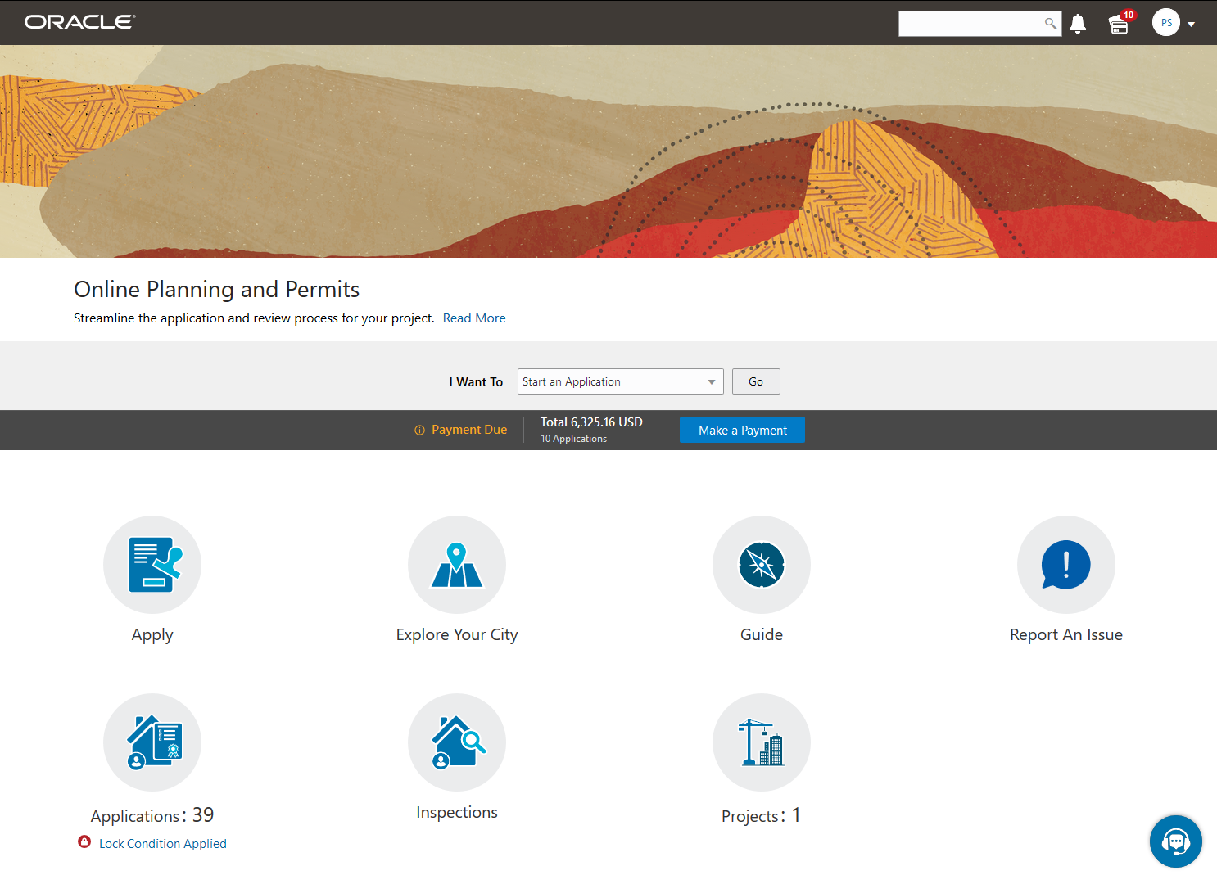Open the Apply icon to start a permit
The image size is (1217, 875).
click(x=152, y=565)
